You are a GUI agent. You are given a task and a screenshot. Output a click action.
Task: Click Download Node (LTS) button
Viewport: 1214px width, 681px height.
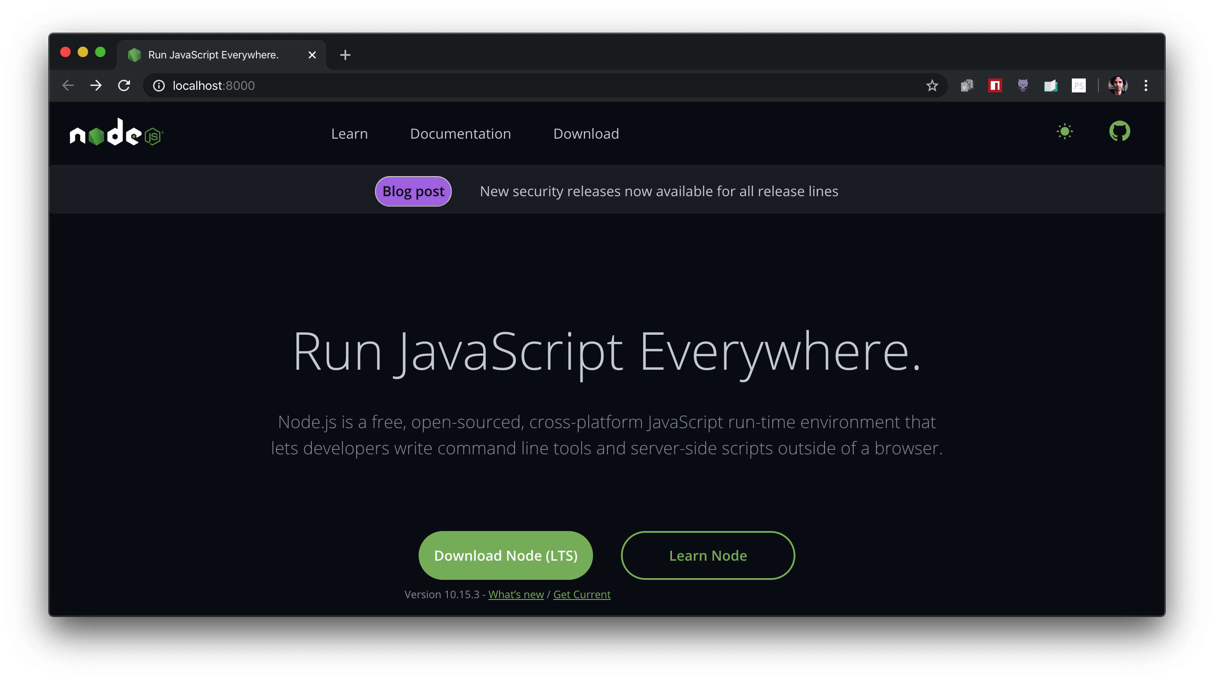506,555
